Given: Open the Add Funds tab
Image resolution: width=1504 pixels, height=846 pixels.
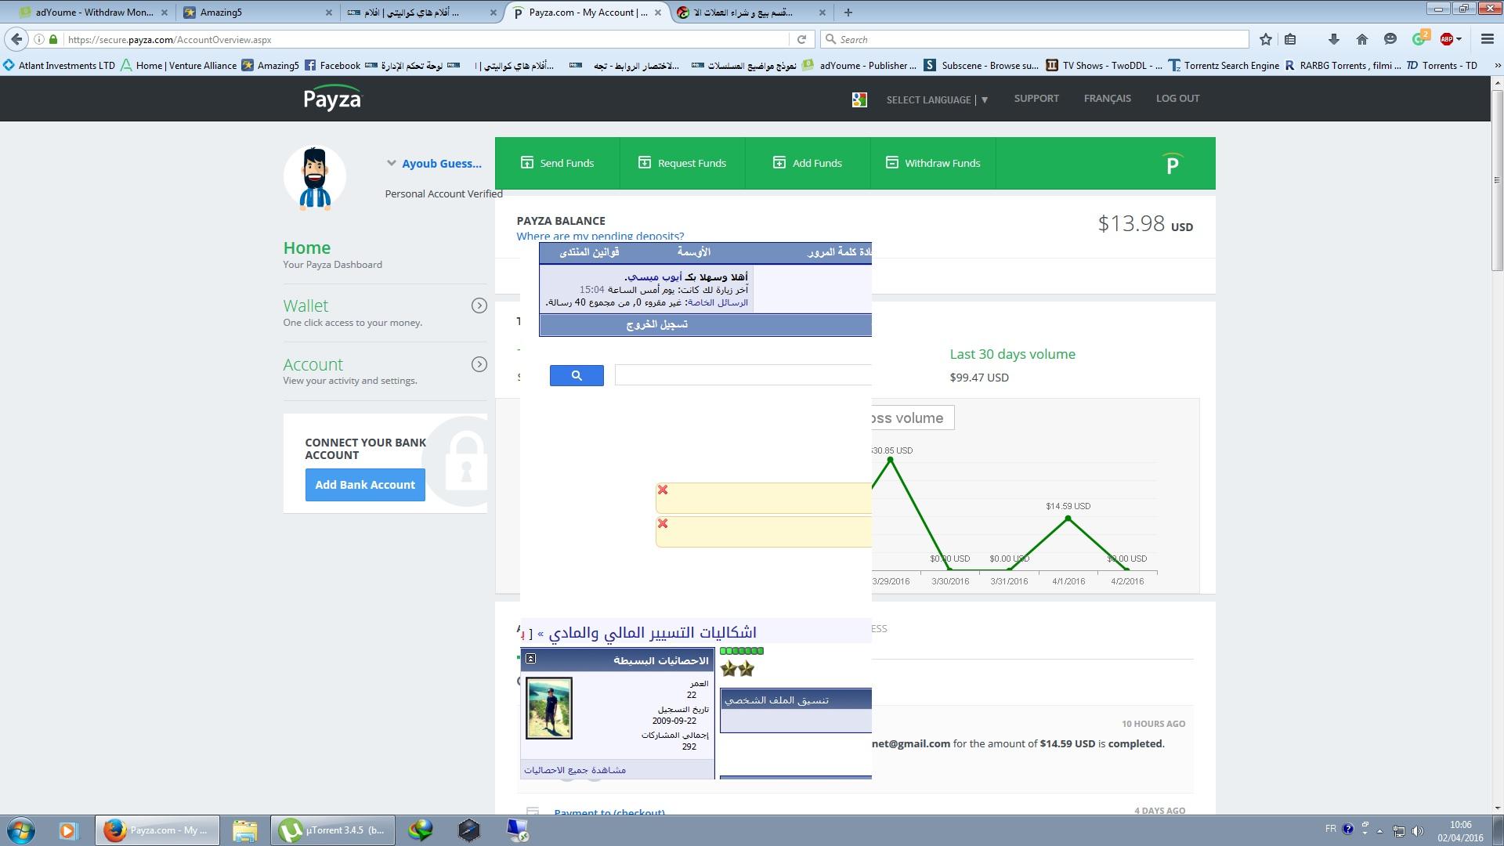Looking at the screenshot, I should pyautogui.click(x=808, y=163).
